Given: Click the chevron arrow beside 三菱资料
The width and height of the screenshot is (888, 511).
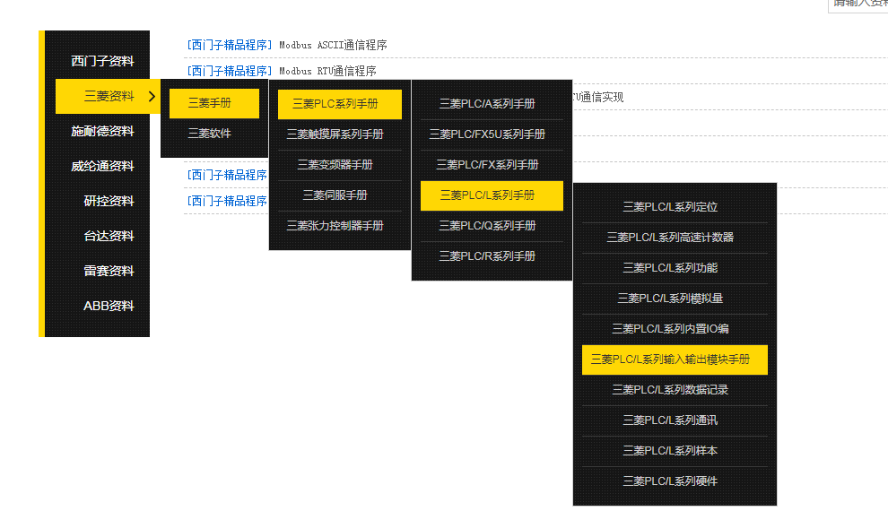Looking at the screenshot, I should click(152, 96).
